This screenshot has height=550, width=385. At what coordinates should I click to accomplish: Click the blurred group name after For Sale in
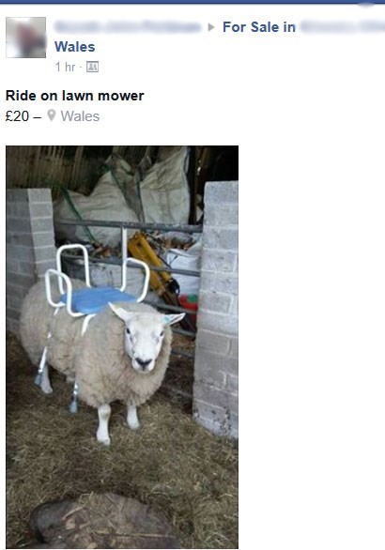tap(343, 27)
